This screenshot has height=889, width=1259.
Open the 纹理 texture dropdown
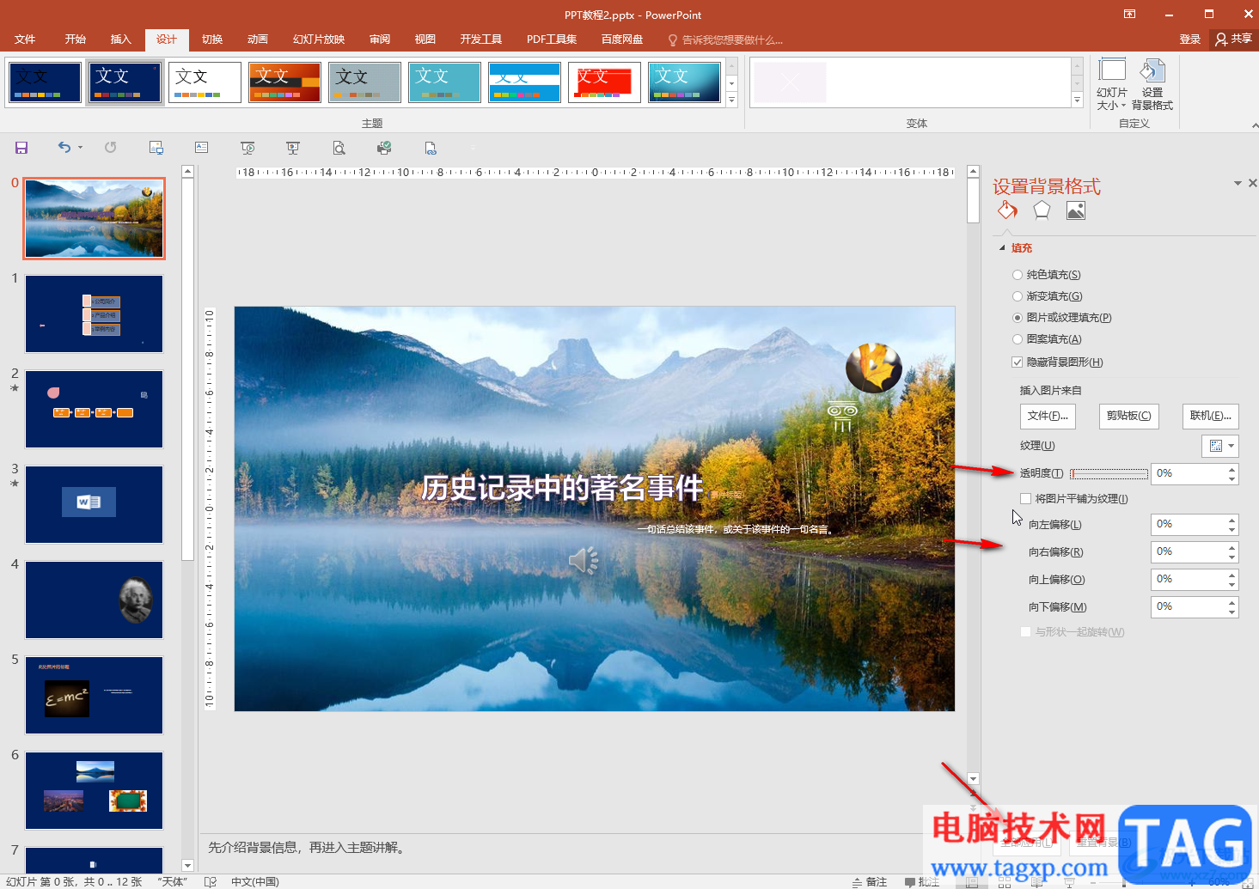pos(1219,446)
